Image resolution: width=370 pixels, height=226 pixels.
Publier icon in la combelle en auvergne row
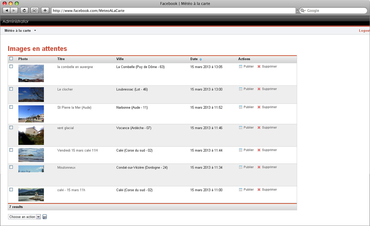[x=240, y=67]
